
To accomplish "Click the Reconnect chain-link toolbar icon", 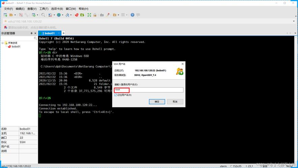I will coord(27,15).
